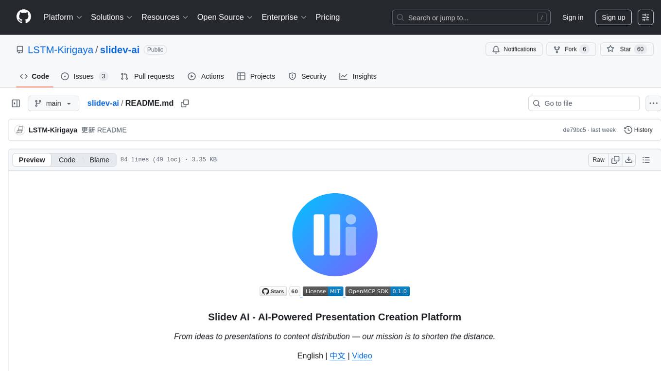Switch to the Issues tab
The height and width of the screenshot is (371, 661).
[85, 76]
